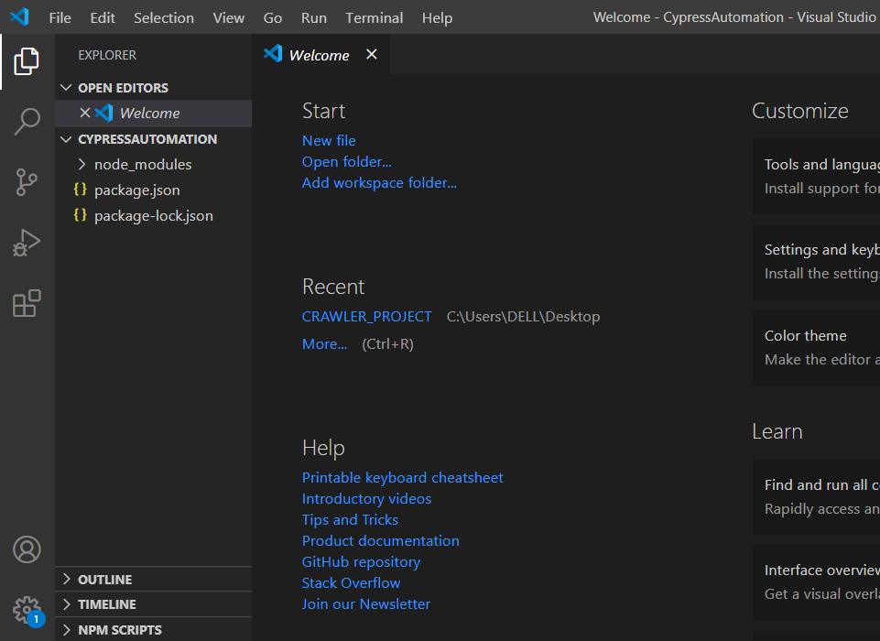Open the Source Control view icon
This screenshot has height=641, width=880.
27,182
